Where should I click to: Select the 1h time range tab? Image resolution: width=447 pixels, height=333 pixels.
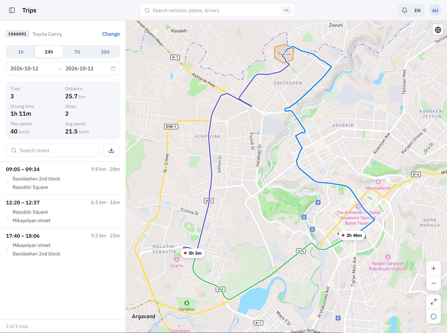point(21,52)
